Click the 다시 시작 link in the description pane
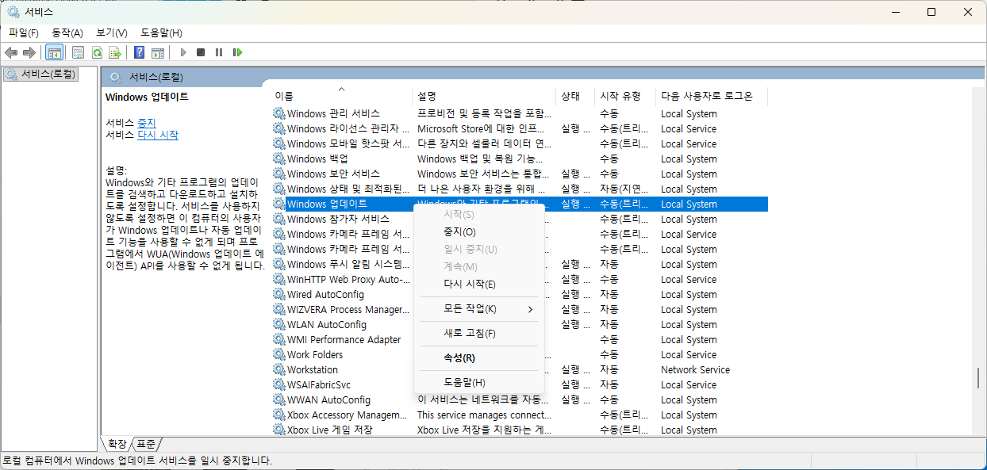987x470 pixels. tap(158, 135)
